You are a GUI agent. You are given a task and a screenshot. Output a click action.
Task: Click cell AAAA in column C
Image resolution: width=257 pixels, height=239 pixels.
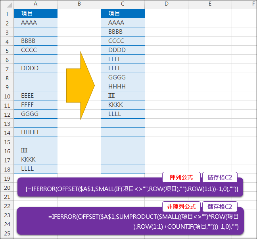(123, 23)
